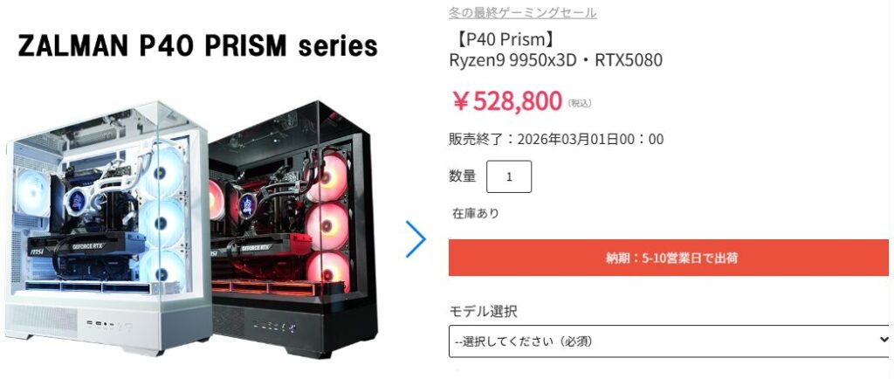Click the blue CPU cooler pump in white case
This screenshot has height=379, width=894.
(x=77, y=198)
